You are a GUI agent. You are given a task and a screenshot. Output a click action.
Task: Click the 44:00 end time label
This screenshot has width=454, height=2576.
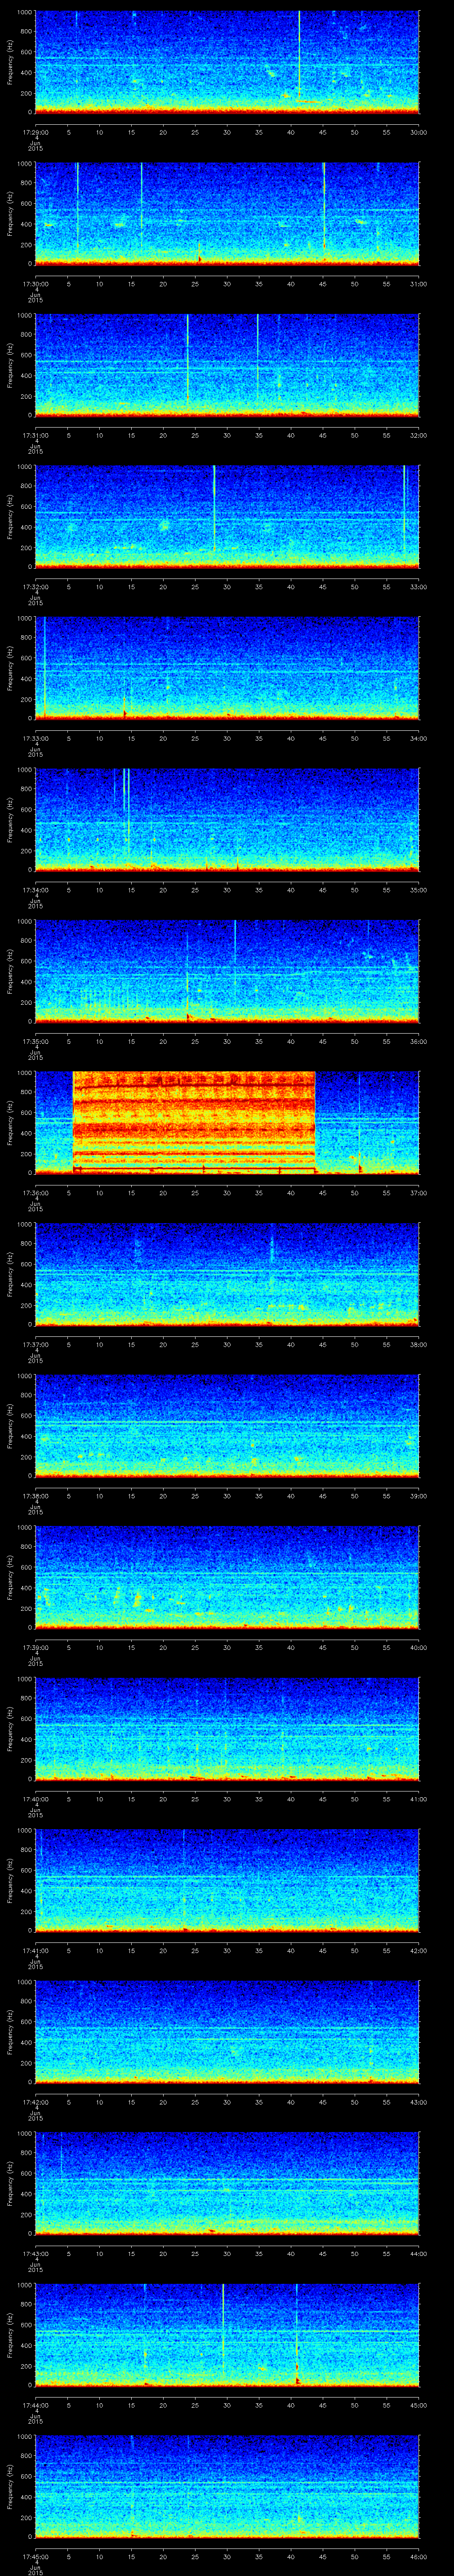point(418,2254)
